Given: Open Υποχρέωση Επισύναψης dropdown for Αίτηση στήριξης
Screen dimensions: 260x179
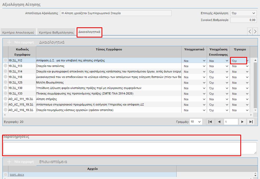Looking at the screenshot, I should tap(218, 99).
